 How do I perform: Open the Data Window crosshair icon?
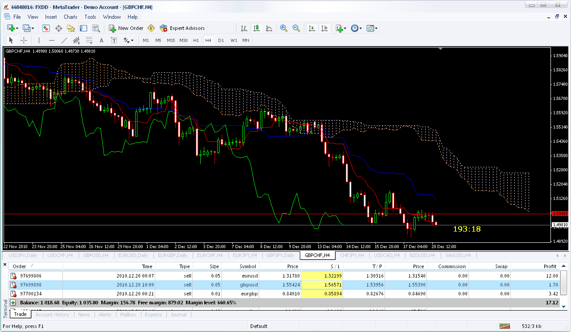click(x=58, y=28)
